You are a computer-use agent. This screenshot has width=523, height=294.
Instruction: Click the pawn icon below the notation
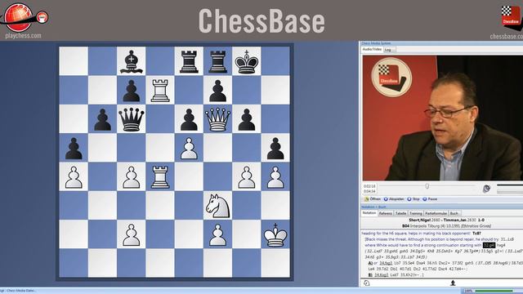coord(453,283)
